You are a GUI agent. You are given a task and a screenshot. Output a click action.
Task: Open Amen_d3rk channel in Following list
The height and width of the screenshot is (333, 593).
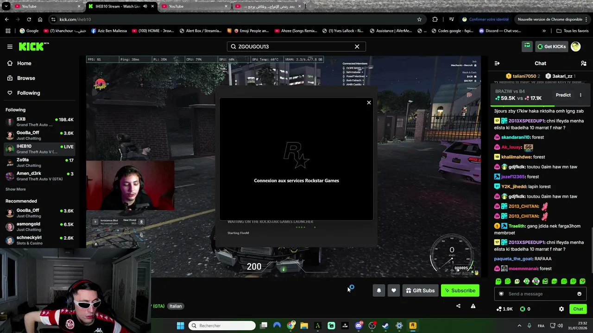(40, 176)
